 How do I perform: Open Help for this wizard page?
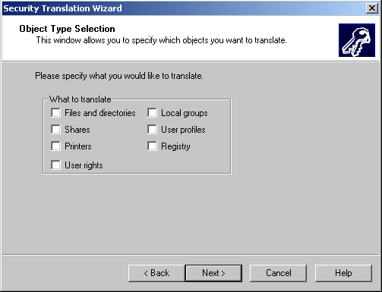[x=343, y=273]
